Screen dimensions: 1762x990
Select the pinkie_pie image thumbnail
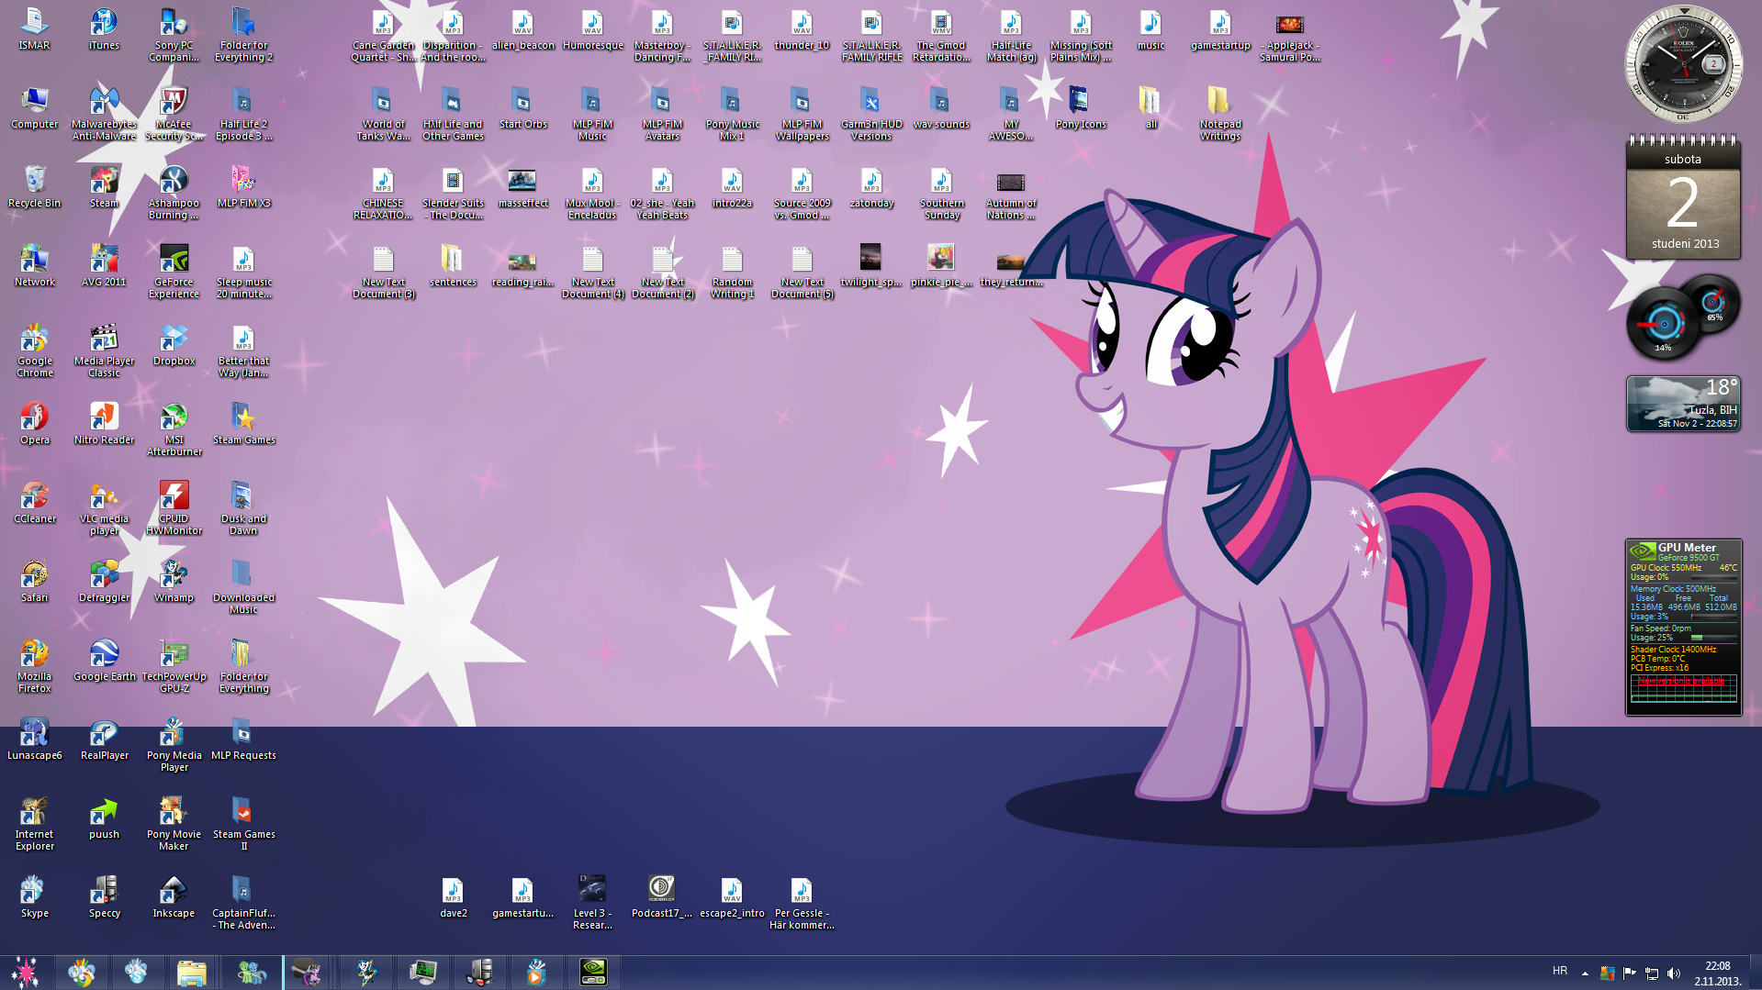(941, 266)
